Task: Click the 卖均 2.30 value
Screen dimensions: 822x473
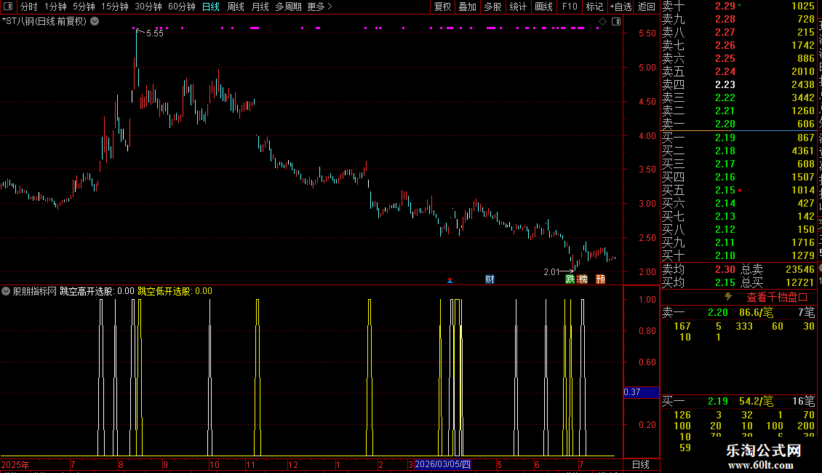Action: click(x=725, y=269)
